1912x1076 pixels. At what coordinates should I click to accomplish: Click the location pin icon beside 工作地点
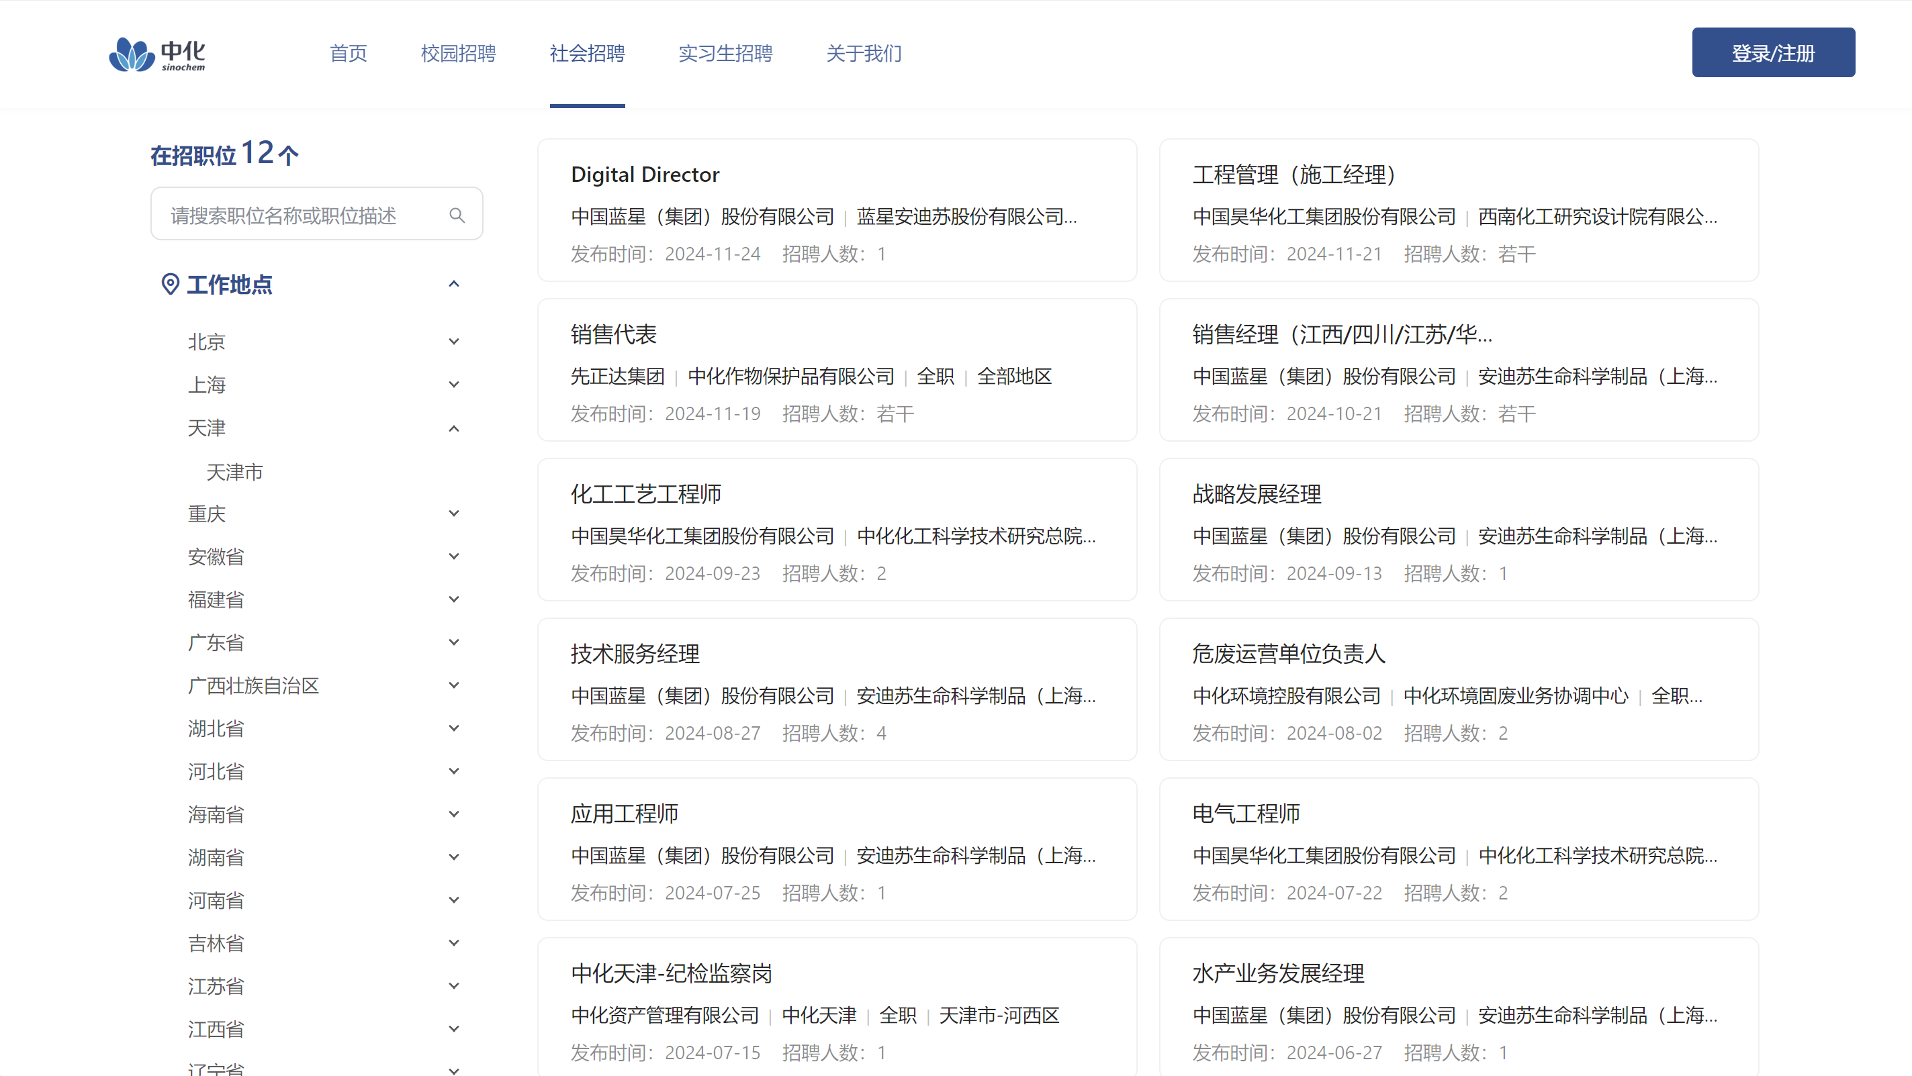[170, 284]
